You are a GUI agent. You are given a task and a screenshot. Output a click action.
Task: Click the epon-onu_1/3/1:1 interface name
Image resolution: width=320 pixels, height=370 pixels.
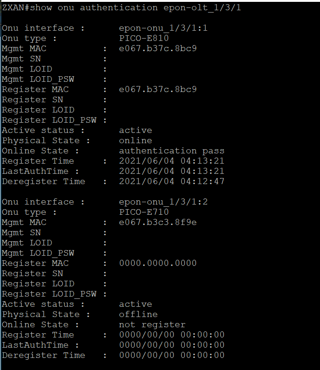pyautogui.click(x=163, y=28)
